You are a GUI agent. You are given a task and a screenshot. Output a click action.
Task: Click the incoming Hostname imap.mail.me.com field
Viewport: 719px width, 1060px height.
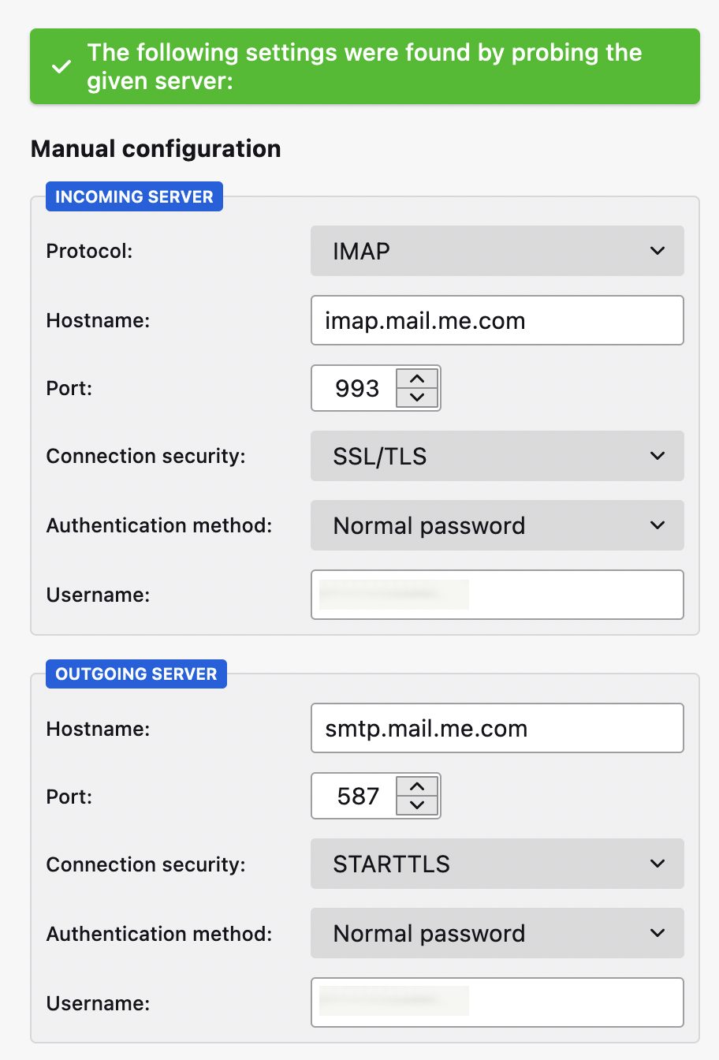pyautogui.click(x=497, y=320)
